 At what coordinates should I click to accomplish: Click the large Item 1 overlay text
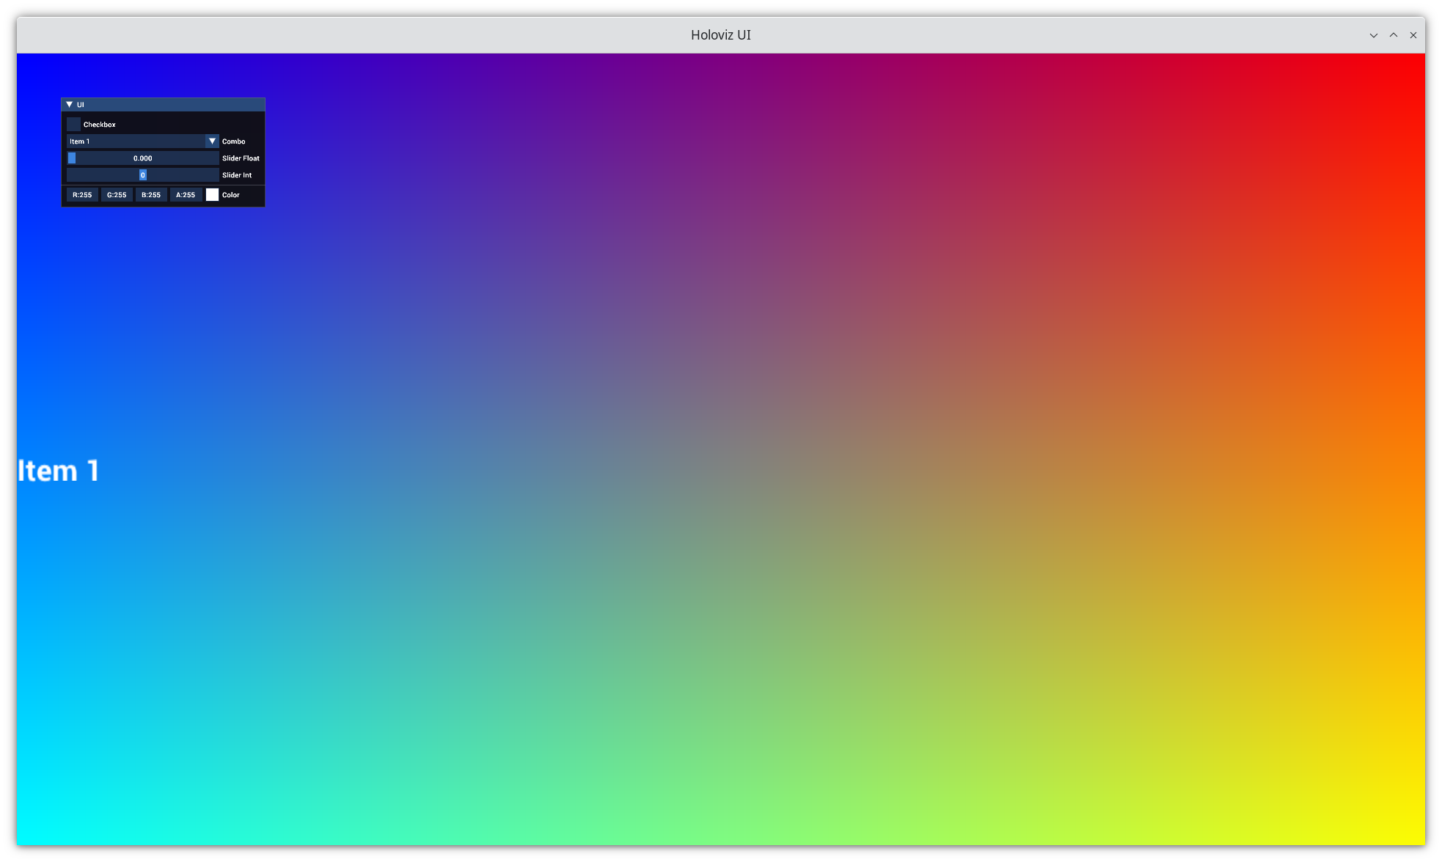(59, 471)
